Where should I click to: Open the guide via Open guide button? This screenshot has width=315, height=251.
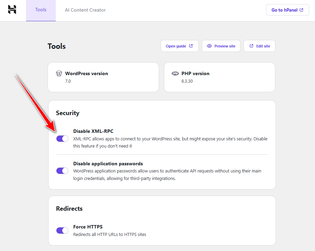180,46
